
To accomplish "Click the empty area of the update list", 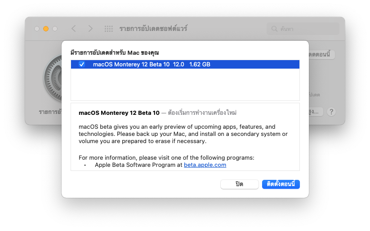I will coord(185,85).
